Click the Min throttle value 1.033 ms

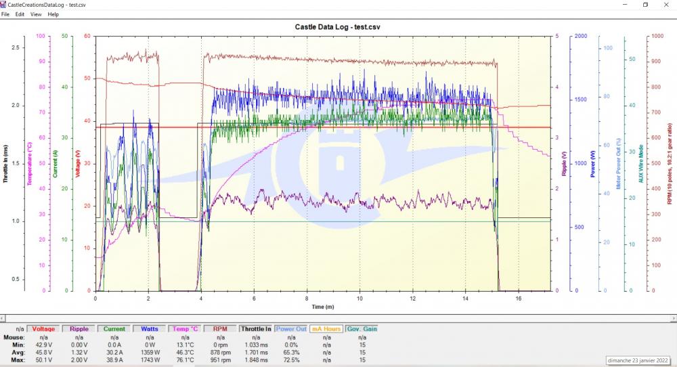point(256,345)
